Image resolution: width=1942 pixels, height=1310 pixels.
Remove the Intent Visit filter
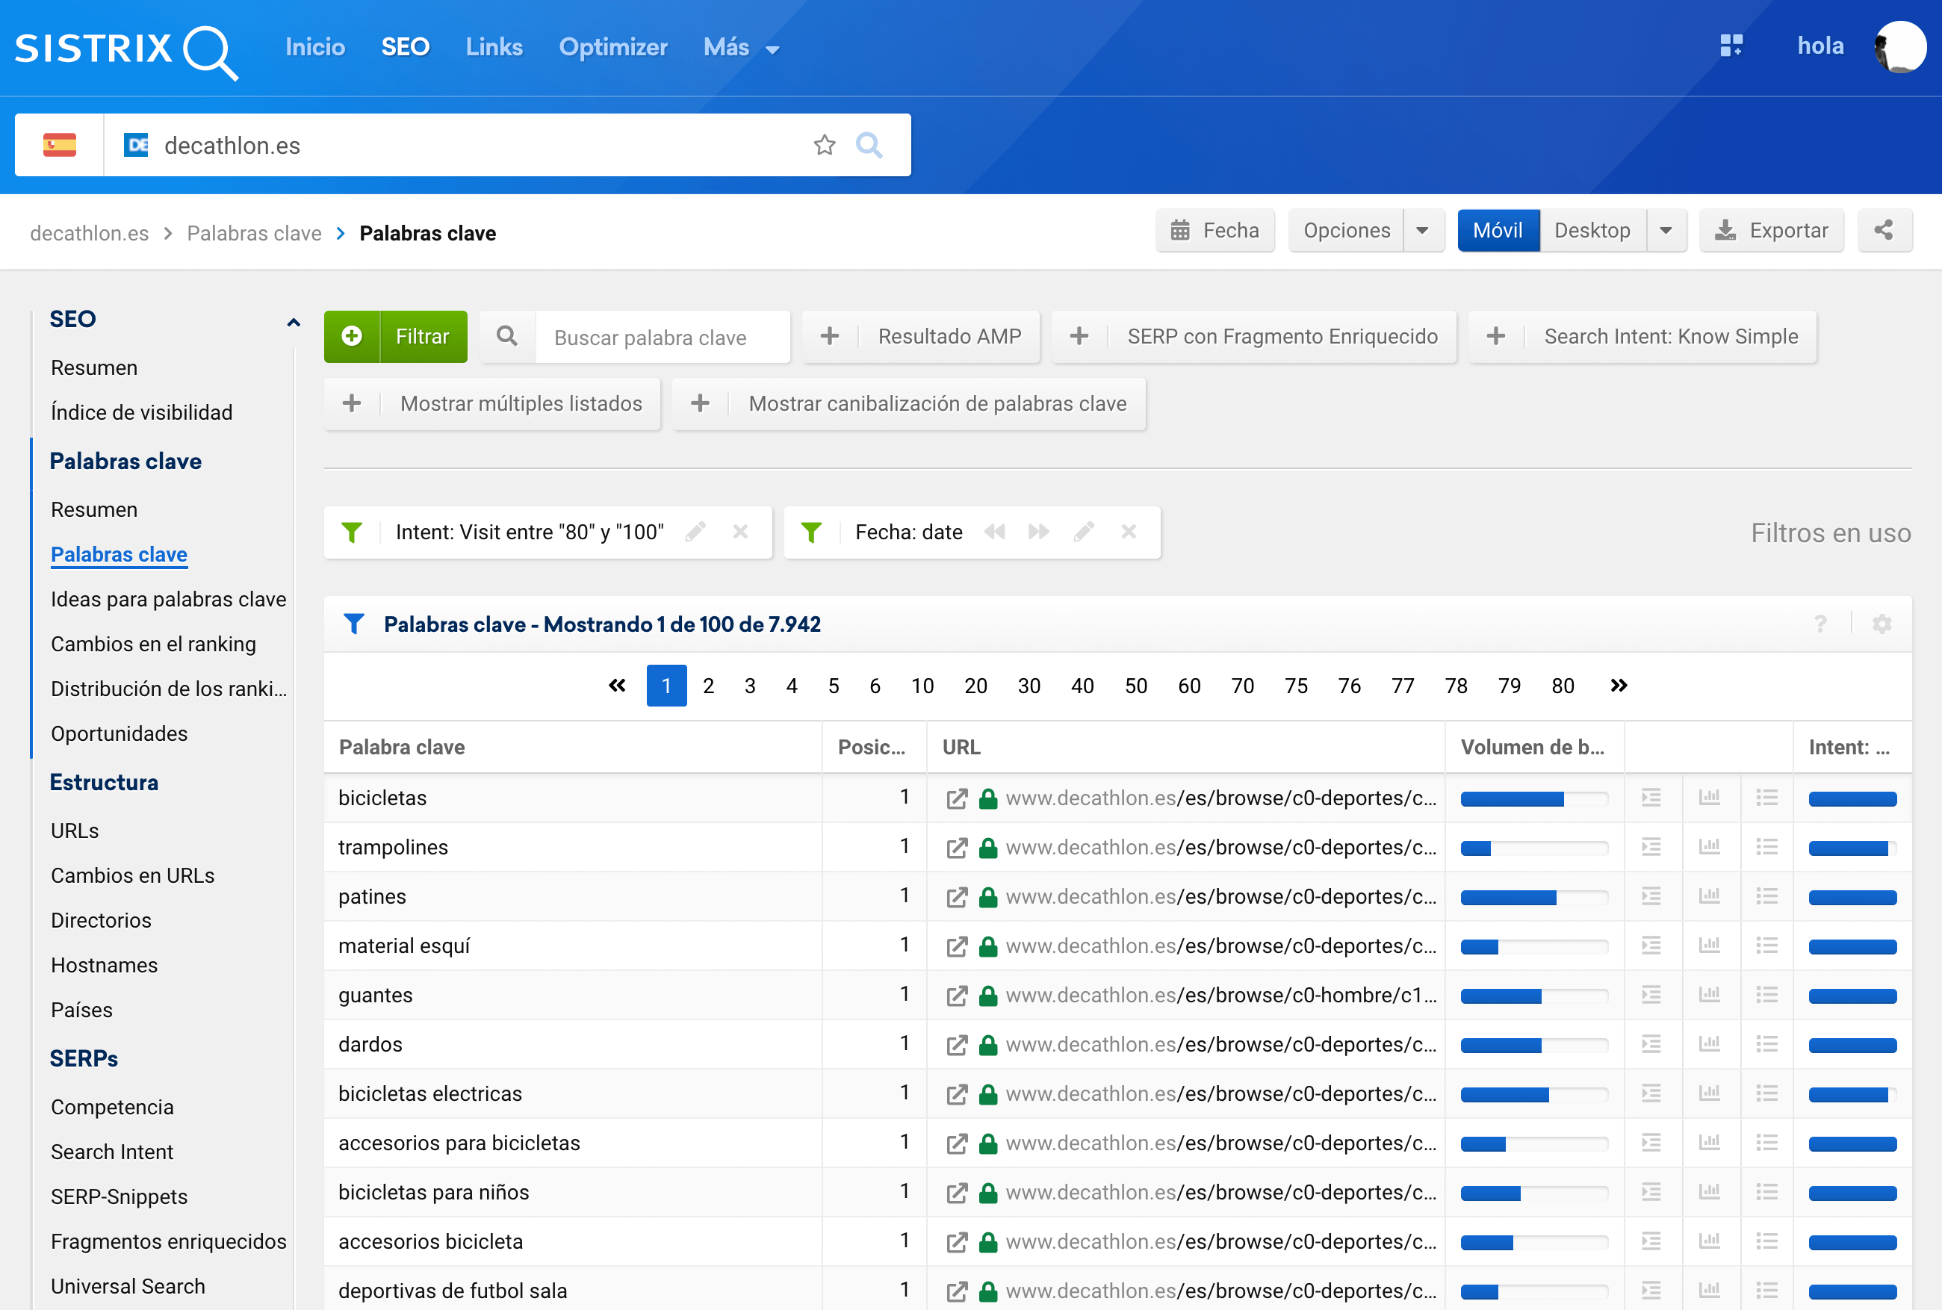tap(740, 533)
